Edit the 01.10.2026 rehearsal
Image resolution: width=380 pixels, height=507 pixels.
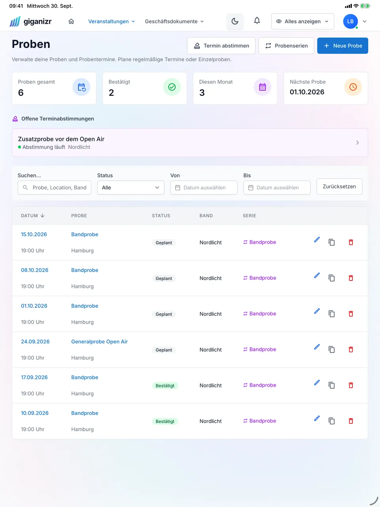coord(317,311)
